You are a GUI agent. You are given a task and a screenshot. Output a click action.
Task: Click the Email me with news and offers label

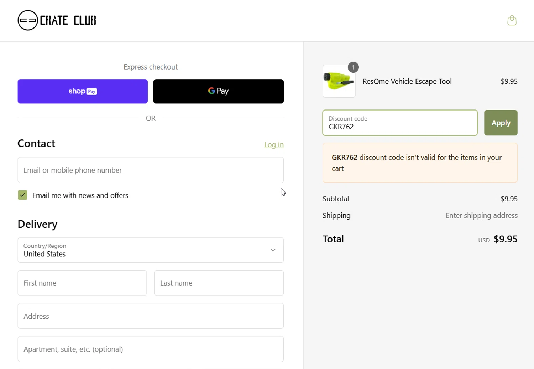[80, 195]
